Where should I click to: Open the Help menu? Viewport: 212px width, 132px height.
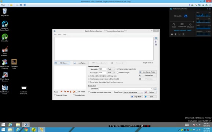pos(65,34)
